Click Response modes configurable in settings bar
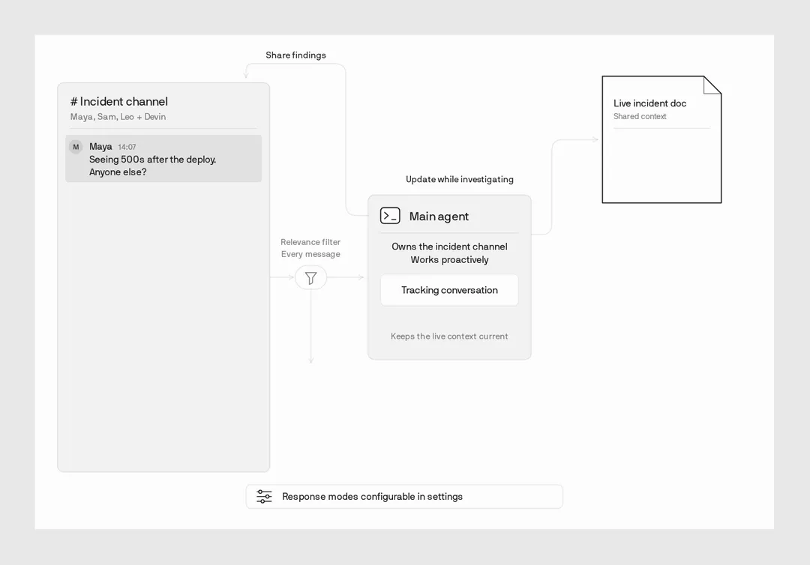Image resolution: width=810 pixels, height=565 pixels. (x=404, y=496)
